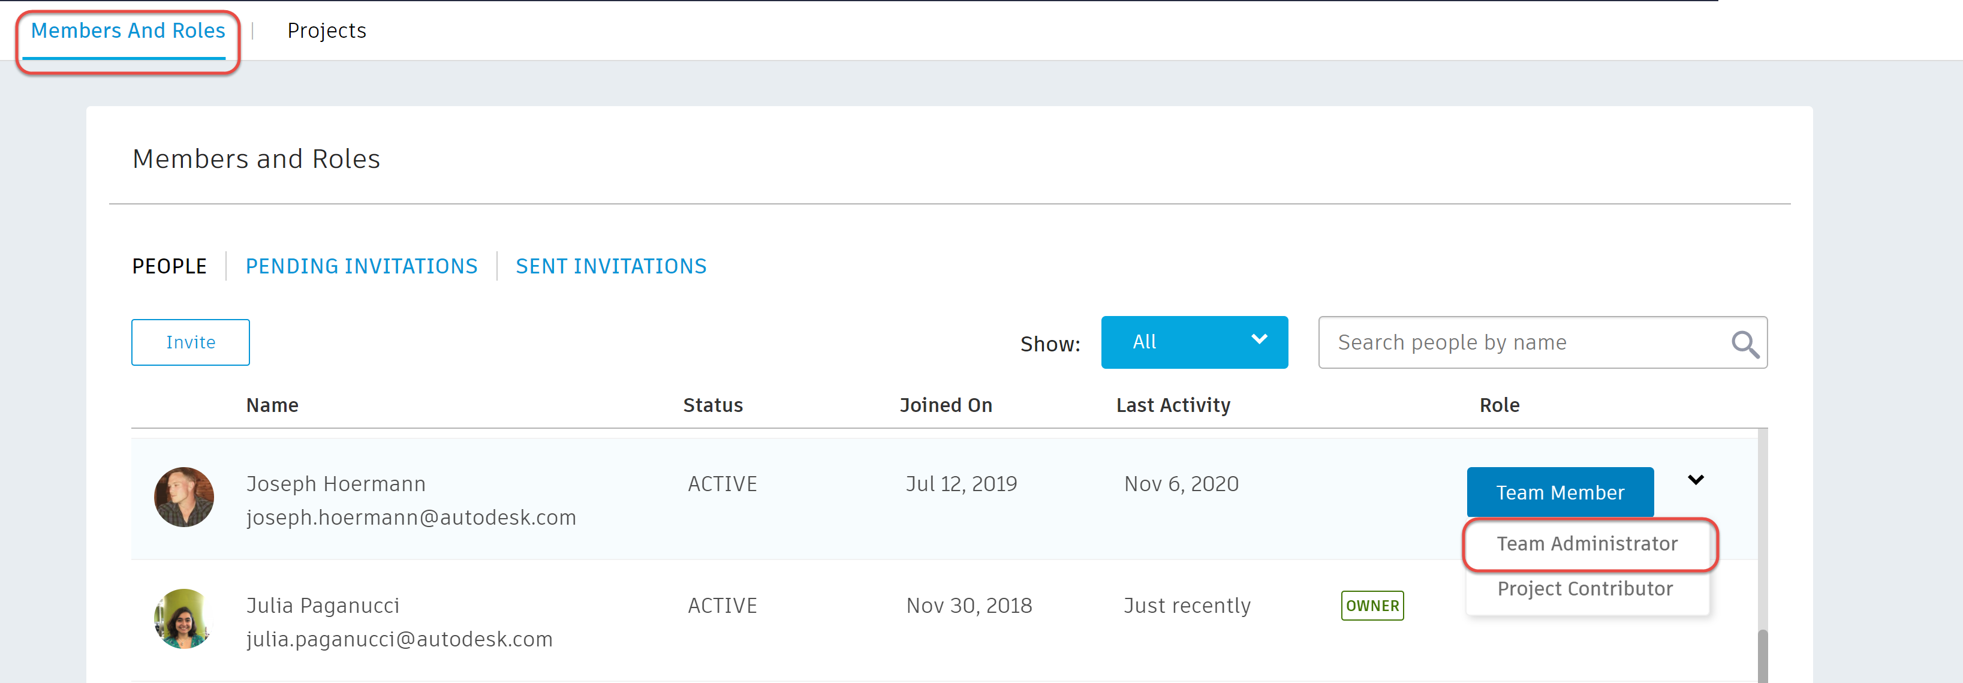Open the Show All filter dropdown

(1193, 342)
